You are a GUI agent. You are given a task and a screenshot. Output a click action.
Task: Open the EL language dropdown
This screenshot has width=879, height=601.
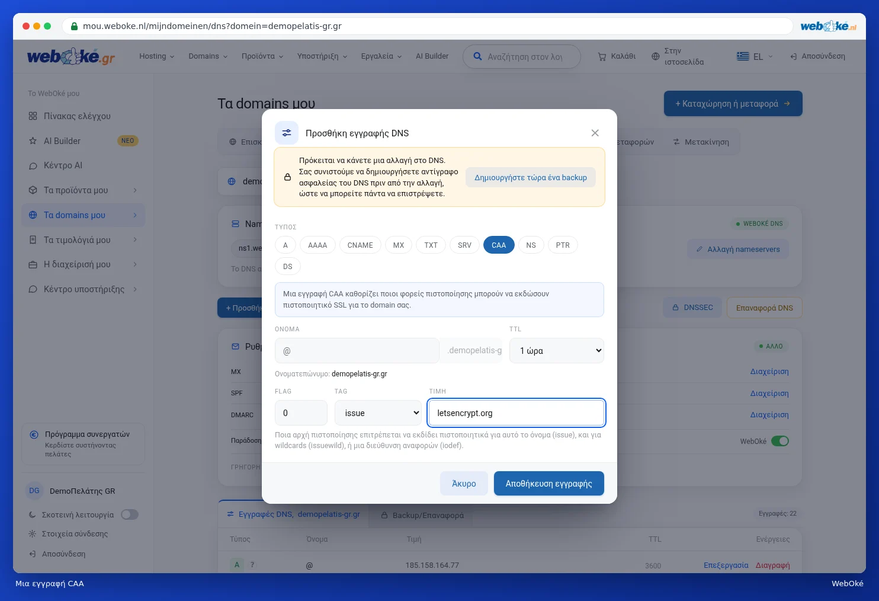(755, 56)
